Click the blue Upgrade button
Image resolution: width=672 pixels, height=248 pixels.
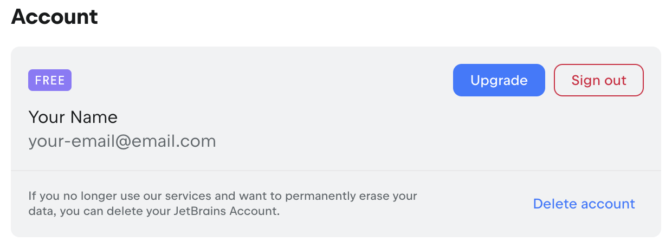point(499,80)
